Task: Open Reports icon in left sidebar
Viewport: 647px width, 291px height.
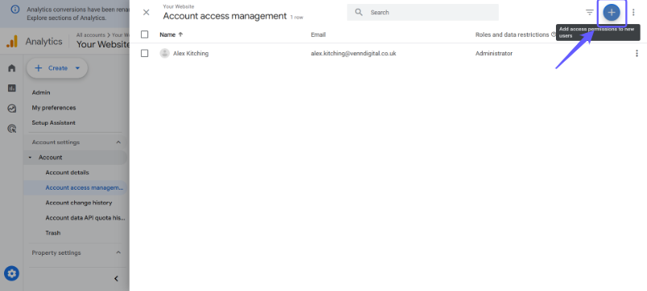Action: pyautogui.click(x=11, y=88)
